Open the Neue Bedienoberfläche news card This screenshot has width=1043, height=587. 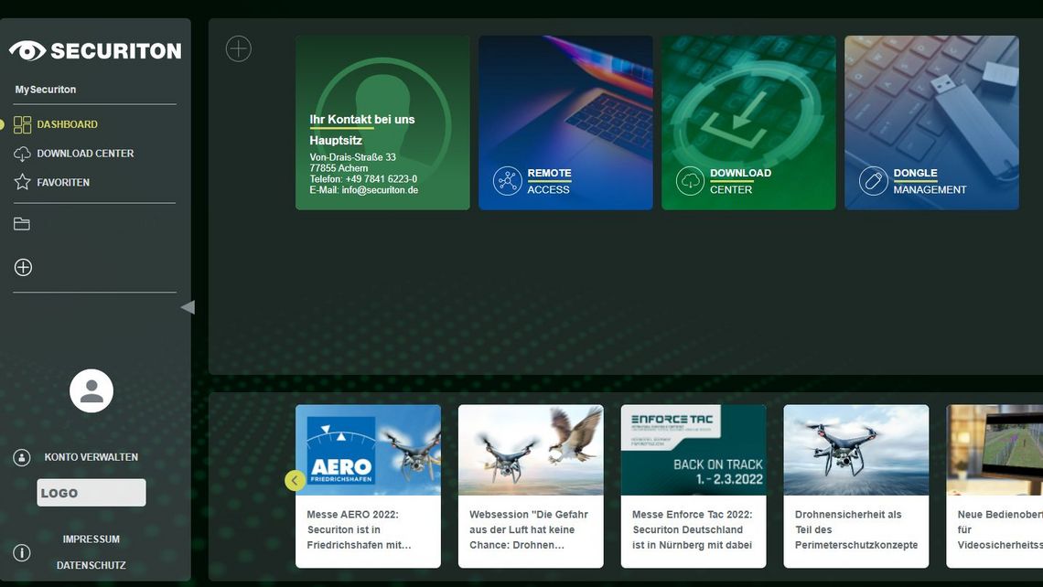995,486
